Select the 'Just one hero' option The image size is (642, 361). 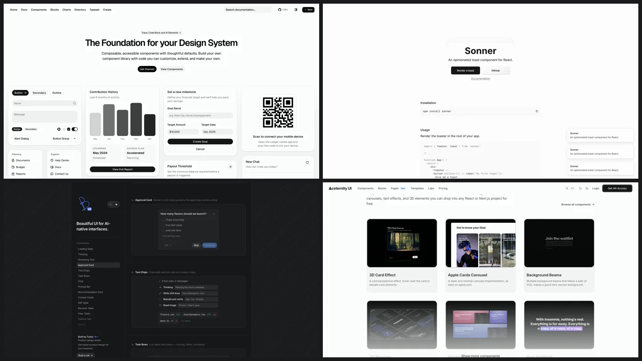[x=172, y=230]
